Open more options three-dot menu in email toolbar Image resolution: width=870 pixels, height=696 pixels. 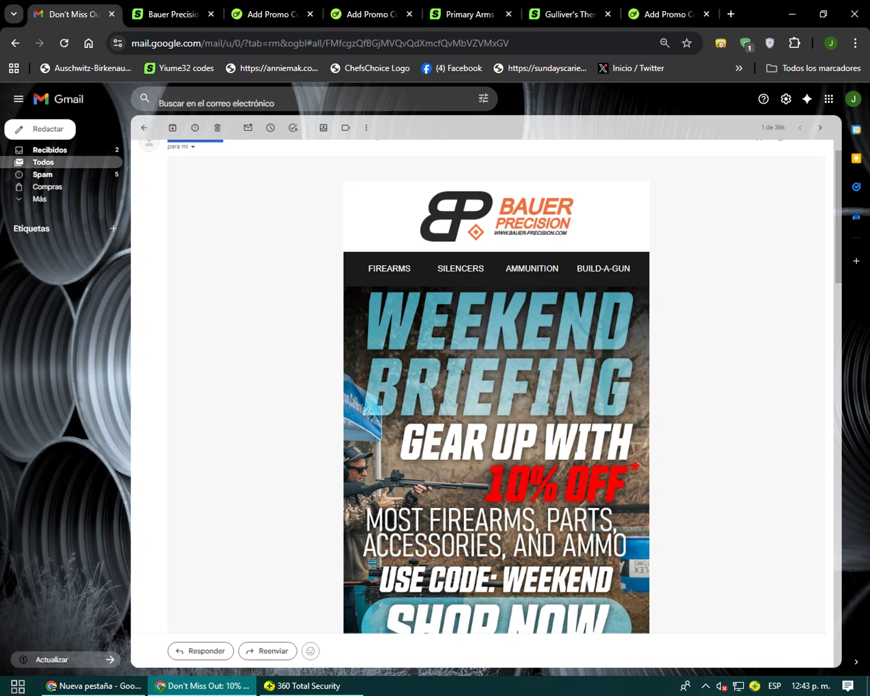click(x=366, y=128)
